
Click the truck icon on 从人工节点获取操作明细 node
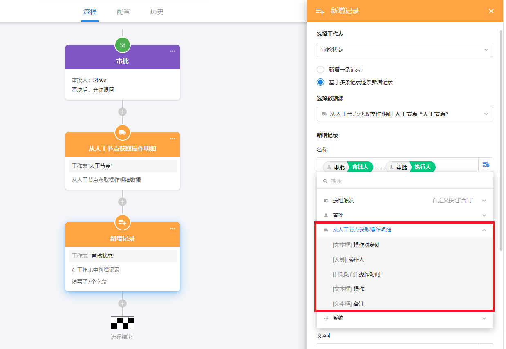tap(122, 132)
